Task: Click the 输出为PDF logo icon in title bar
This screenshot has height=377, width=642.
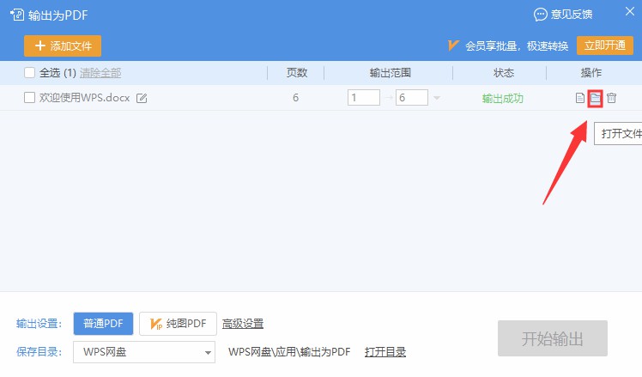Action: tap(16, 15)
